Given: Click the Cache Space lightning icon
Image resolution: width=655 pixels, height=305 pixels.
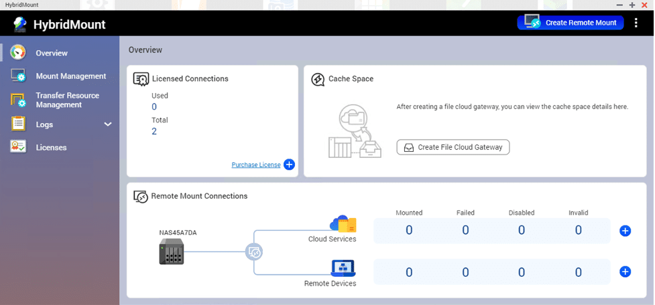Looking at the screenshot, I should pos(318,79).
